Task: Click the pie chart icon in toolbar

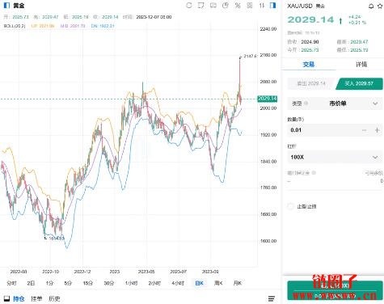Action: (226, 6)
